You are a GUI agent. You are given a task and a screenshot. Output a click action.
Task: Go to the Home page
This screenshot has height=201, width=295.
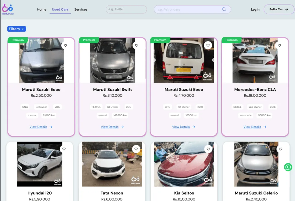click(x=41, y=9)
